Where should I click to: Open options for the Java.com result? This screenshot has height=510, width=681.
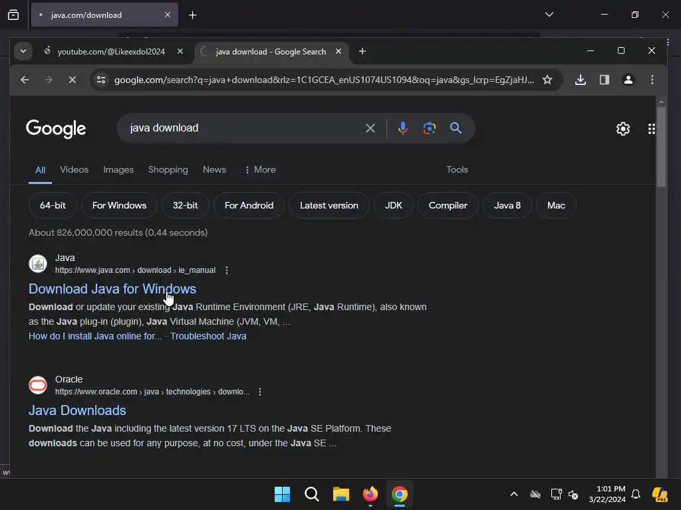[x=227, y=270]
